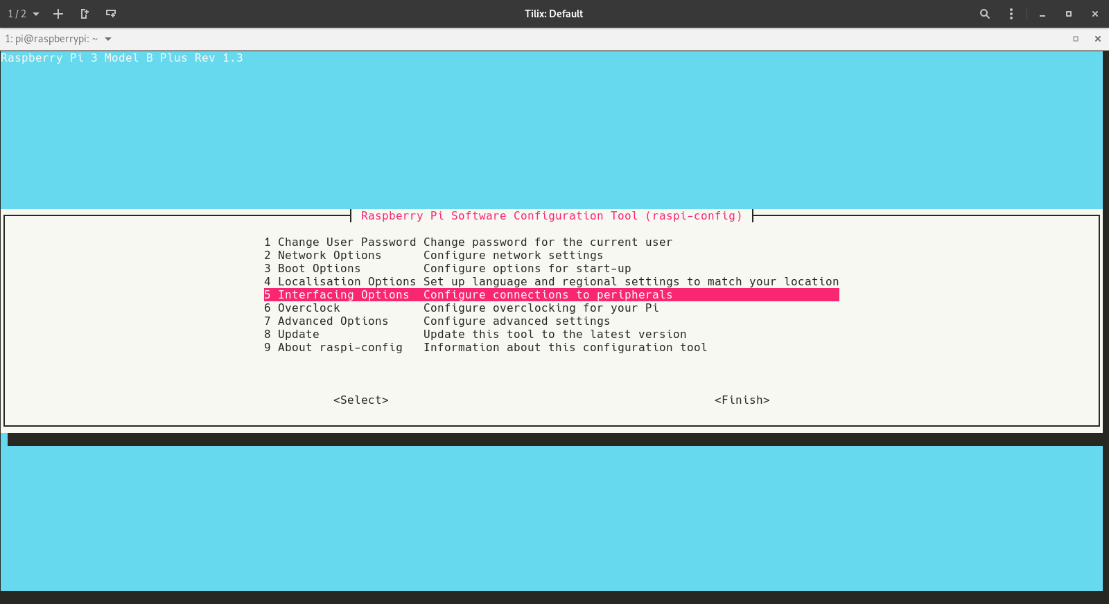The width and height of the screenshot is (1109, 604).
Task: Open the pi@raspberrypi terminal title dropdown
Action: [107, 39]
